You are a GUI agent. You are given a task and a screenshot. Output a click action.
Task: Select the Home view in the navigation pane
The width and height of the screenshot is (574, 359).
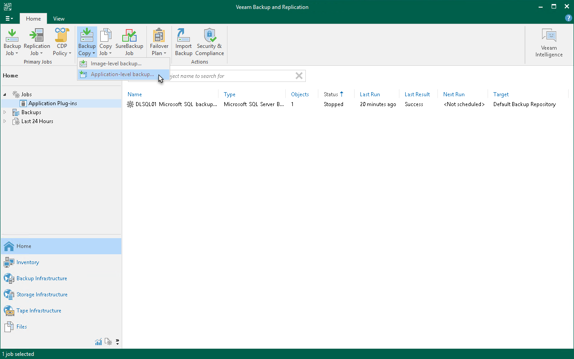point(61,246)
